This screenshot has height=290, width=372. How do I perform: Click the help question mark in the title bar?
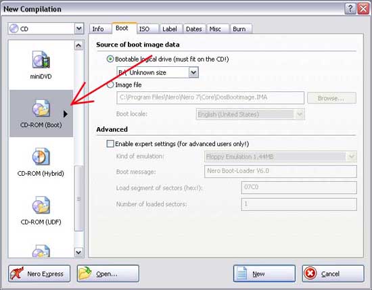(x=350, y=9)
